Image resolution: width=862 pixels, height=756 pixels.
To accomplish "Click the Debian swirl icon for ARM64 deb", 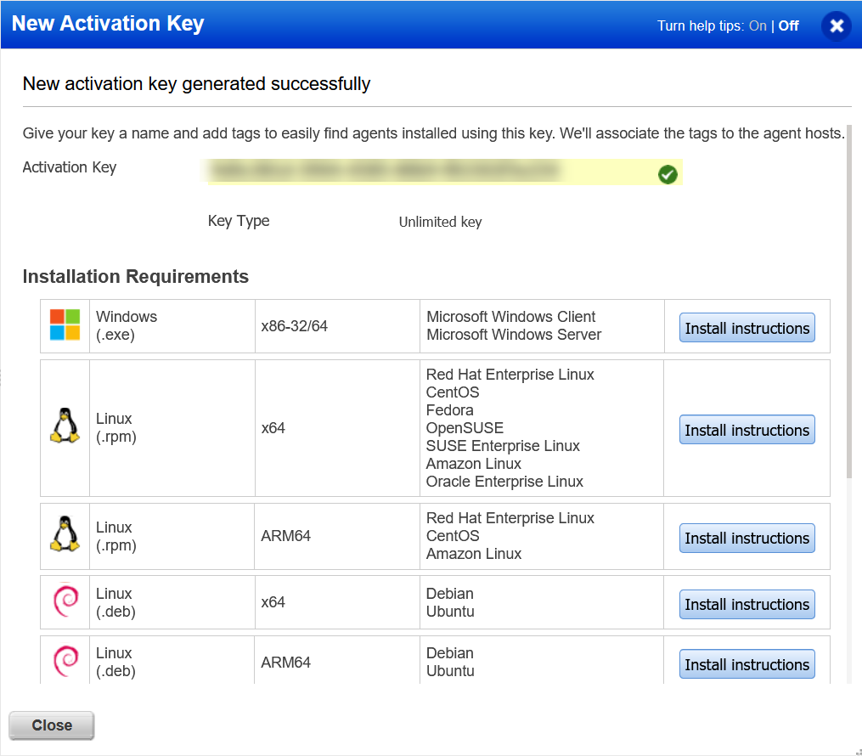I will coord(65,662).
